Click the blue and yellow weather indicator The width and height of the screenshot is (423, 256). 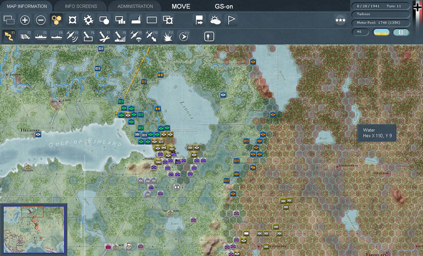point(381,32)
